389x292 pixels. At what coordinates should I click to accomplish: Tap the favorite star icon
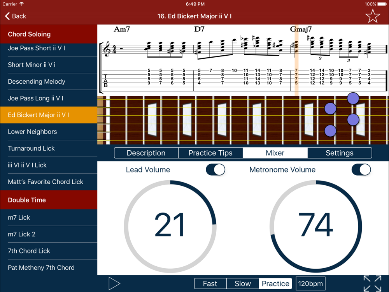[373, 16]
